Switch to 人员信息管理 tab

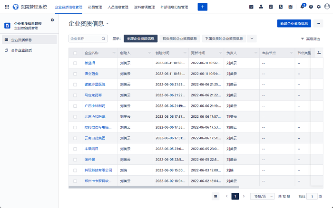(x=118, y=7)
